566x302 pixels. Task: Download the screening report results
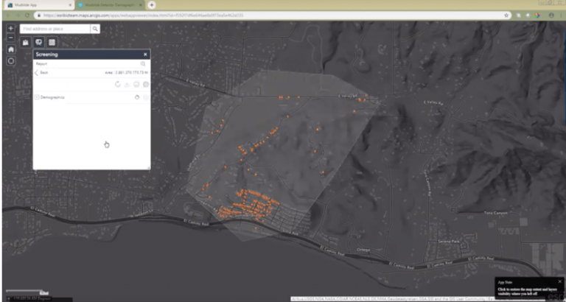click(x=127, y=85)
